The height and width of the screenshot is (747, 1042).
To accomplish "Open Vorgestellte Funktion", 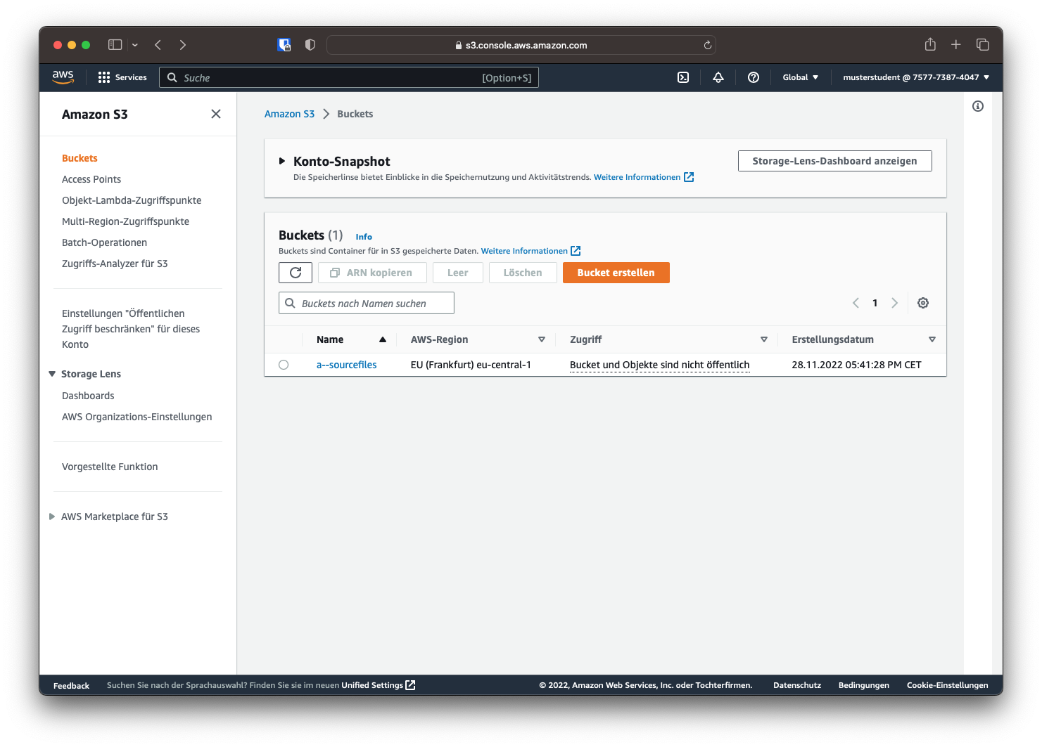I will (x=110, y=467).
